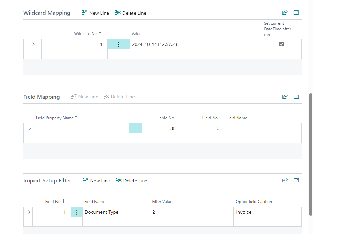Screen dimensions: 337x234
Task: Select Field Mapping row arrow indicator
Action: coord(29,128)
